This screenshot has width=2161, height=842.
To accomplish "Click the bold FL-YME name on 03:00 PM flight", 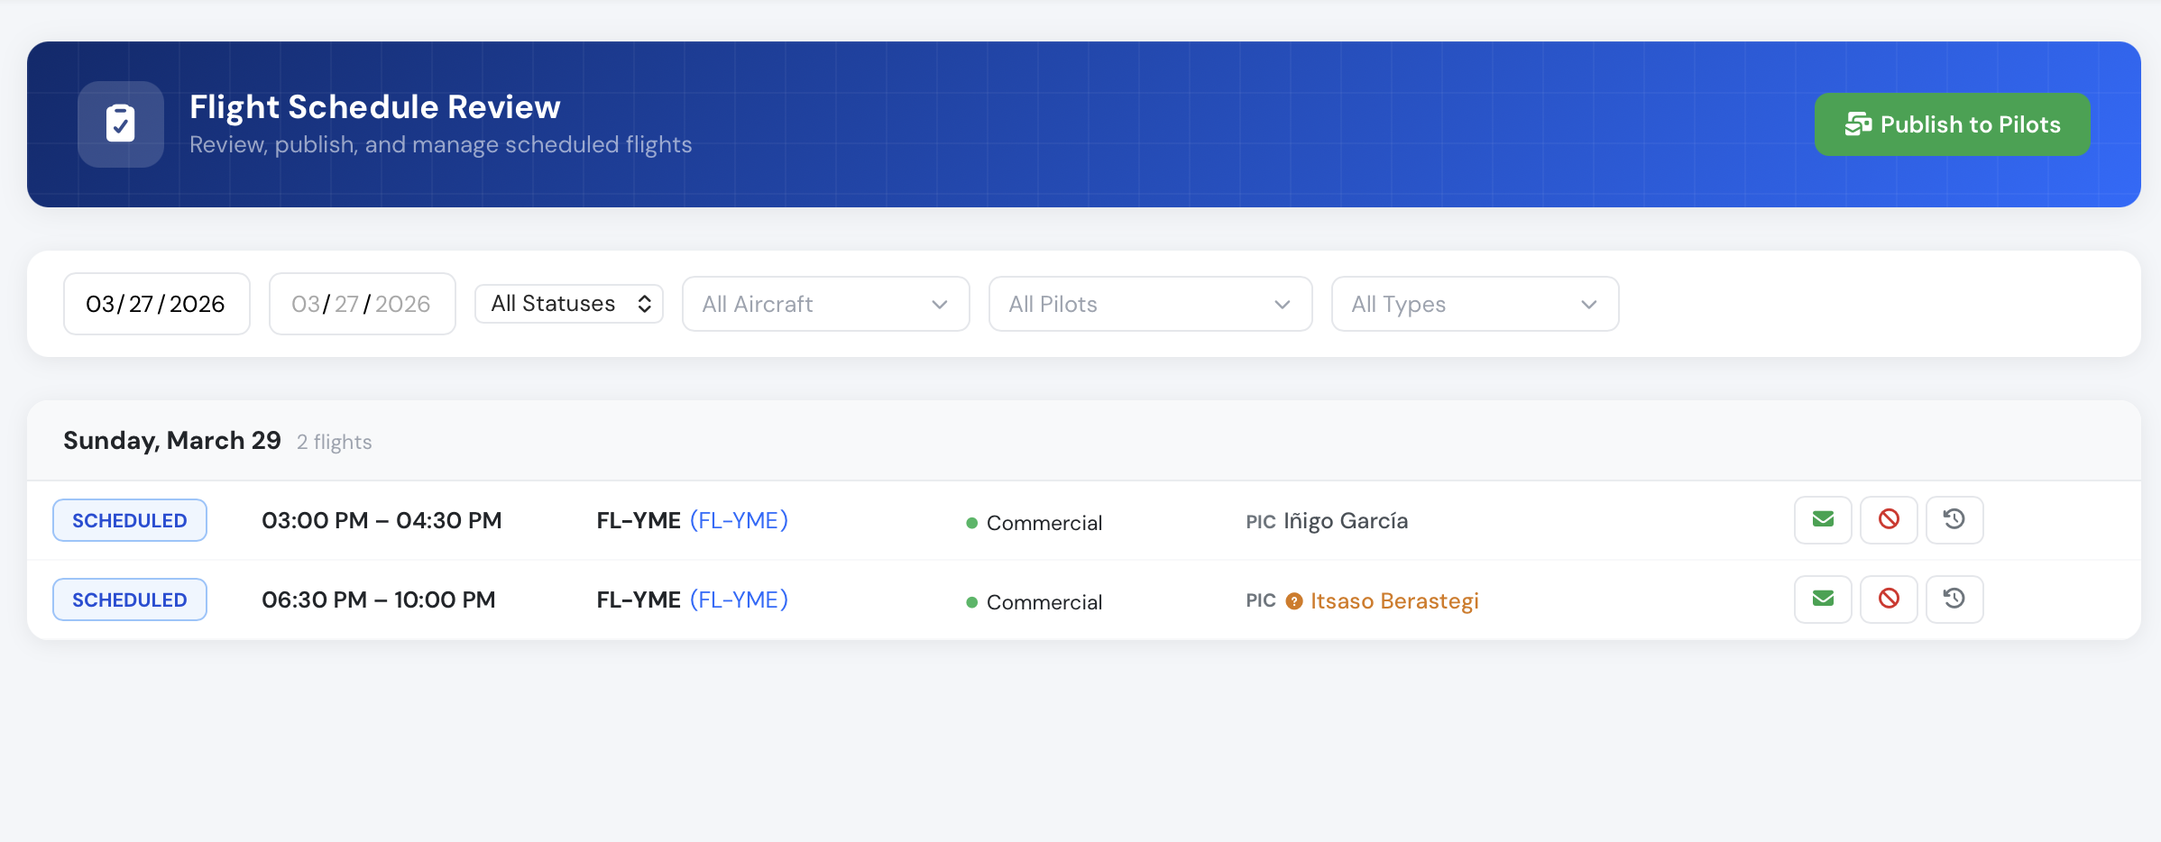I will coord(639,520).
